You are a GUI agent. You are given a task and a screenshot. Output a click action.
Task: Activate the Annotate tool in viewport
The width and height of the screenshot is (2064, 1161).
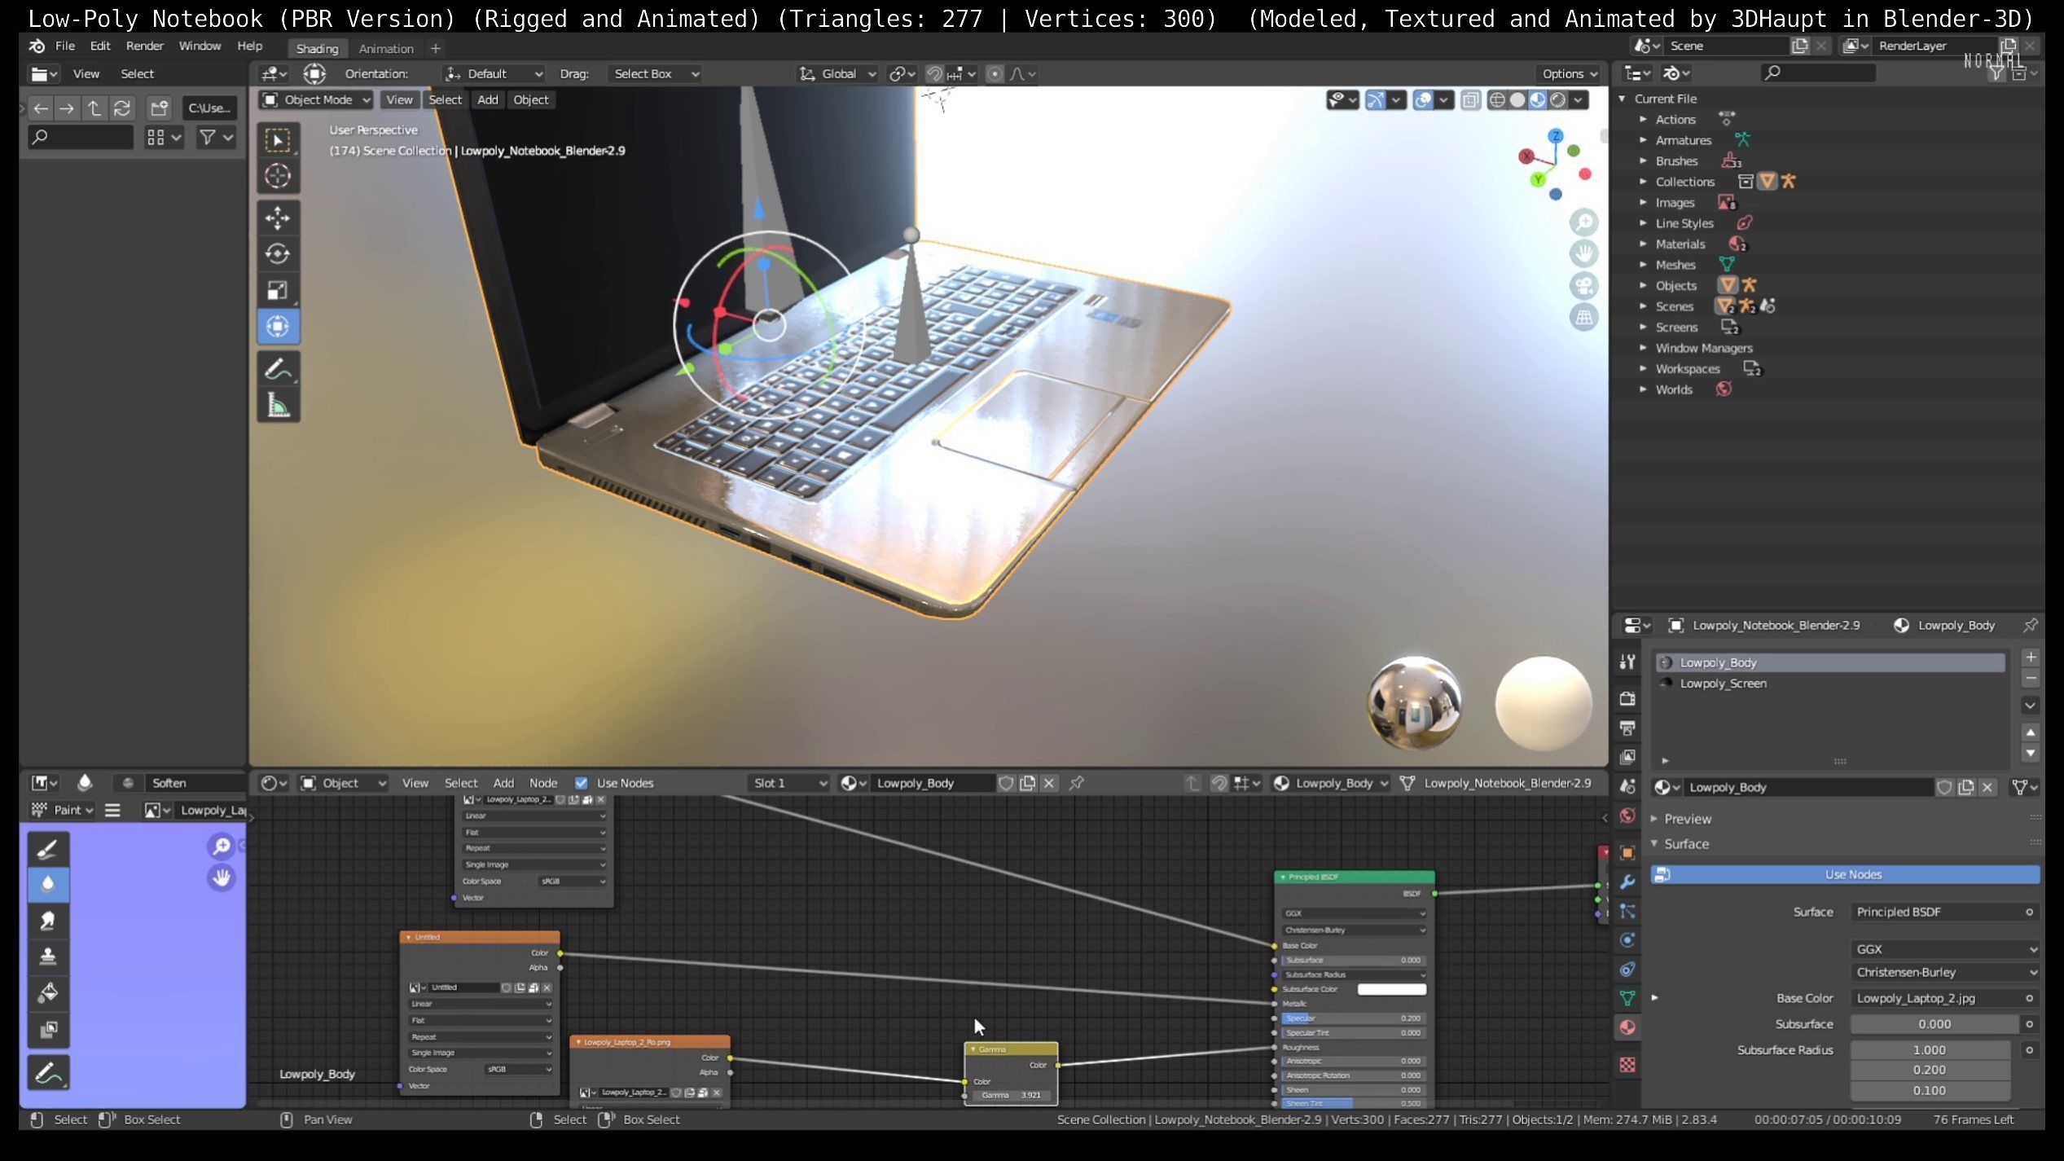point(278,370)
